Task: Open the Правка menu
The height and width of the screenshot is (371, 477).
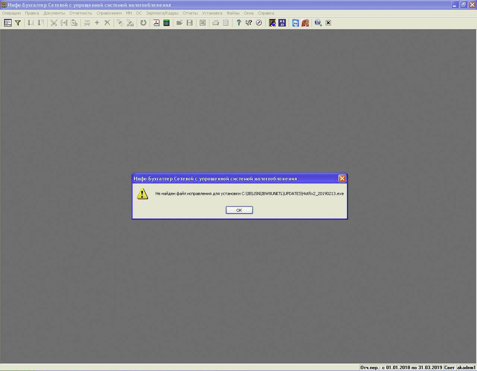Action: click(32, 13)
